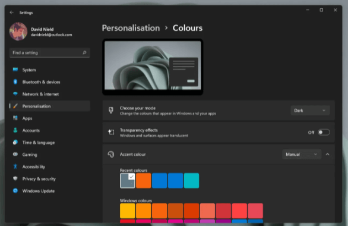This screenshot has height=226, width=348.
Task: Select Apps in the sidebar
Action: coord(50,118)
